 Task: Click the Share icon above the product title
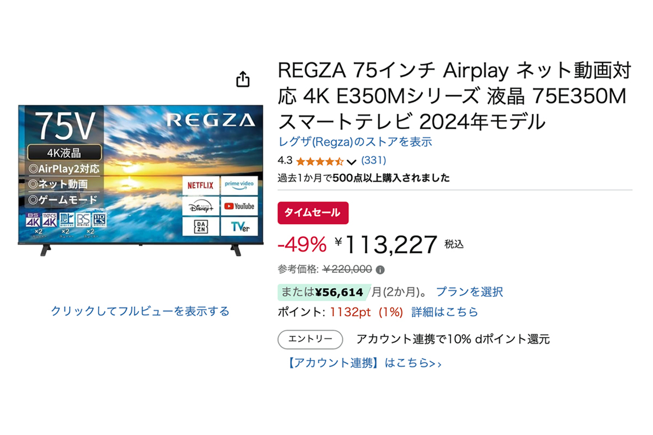point(242,79)
